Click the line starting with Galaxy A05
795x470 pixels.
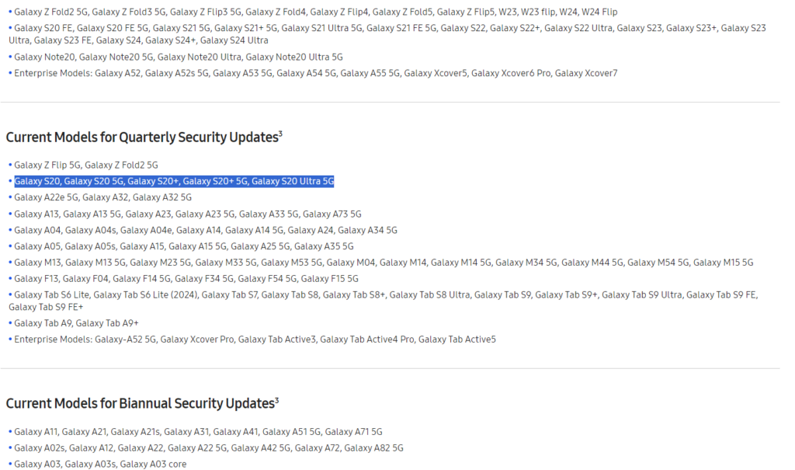click(x=183, y=246)
